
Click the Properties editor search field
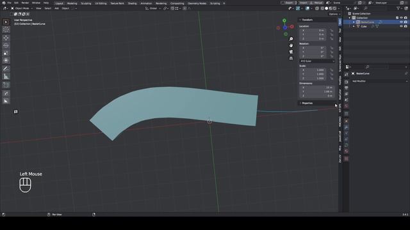click(x=377, y=67)
